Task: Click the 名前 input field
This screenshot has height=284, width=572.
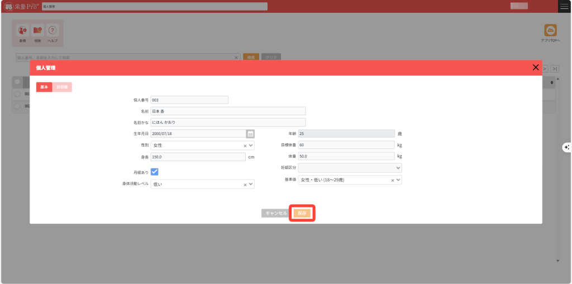Action: [x=228, y=111]
